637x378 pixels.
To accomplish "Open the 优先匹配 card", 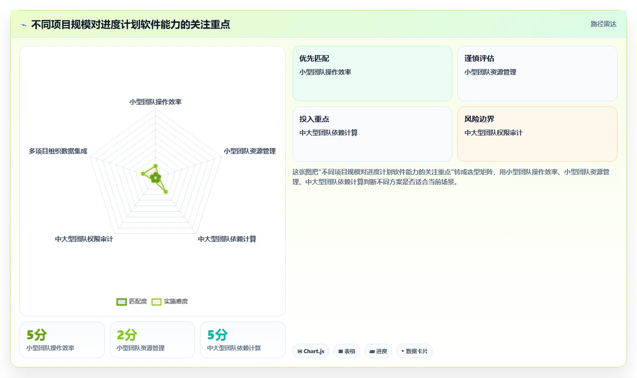I will [x=372, y=74].
